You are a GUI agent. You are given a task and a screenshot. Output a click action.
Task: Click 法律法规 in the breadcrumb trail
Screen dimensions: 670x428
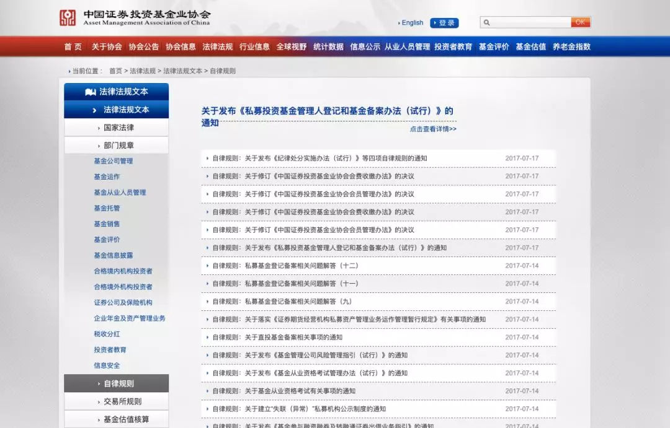pyautogui.click(x=143, y=71)
